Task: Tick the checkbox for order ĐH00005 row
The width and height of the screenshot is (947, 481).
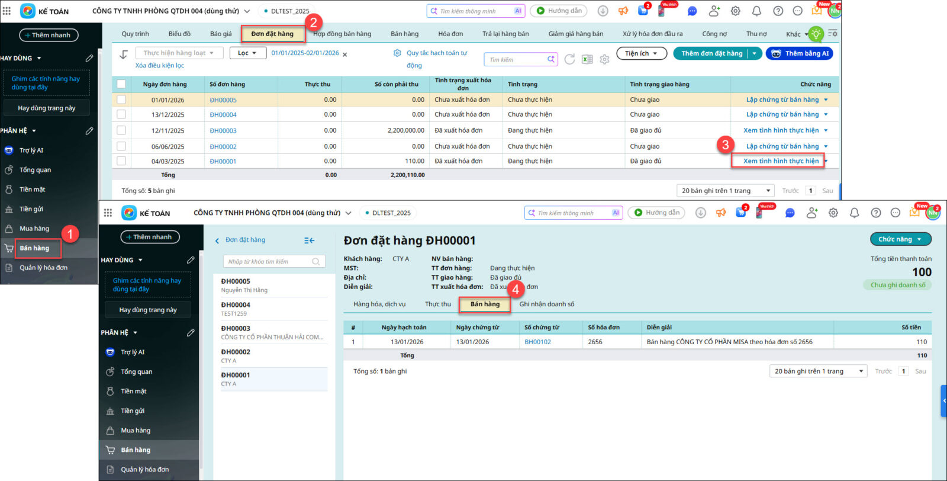Action: point(121,100)
